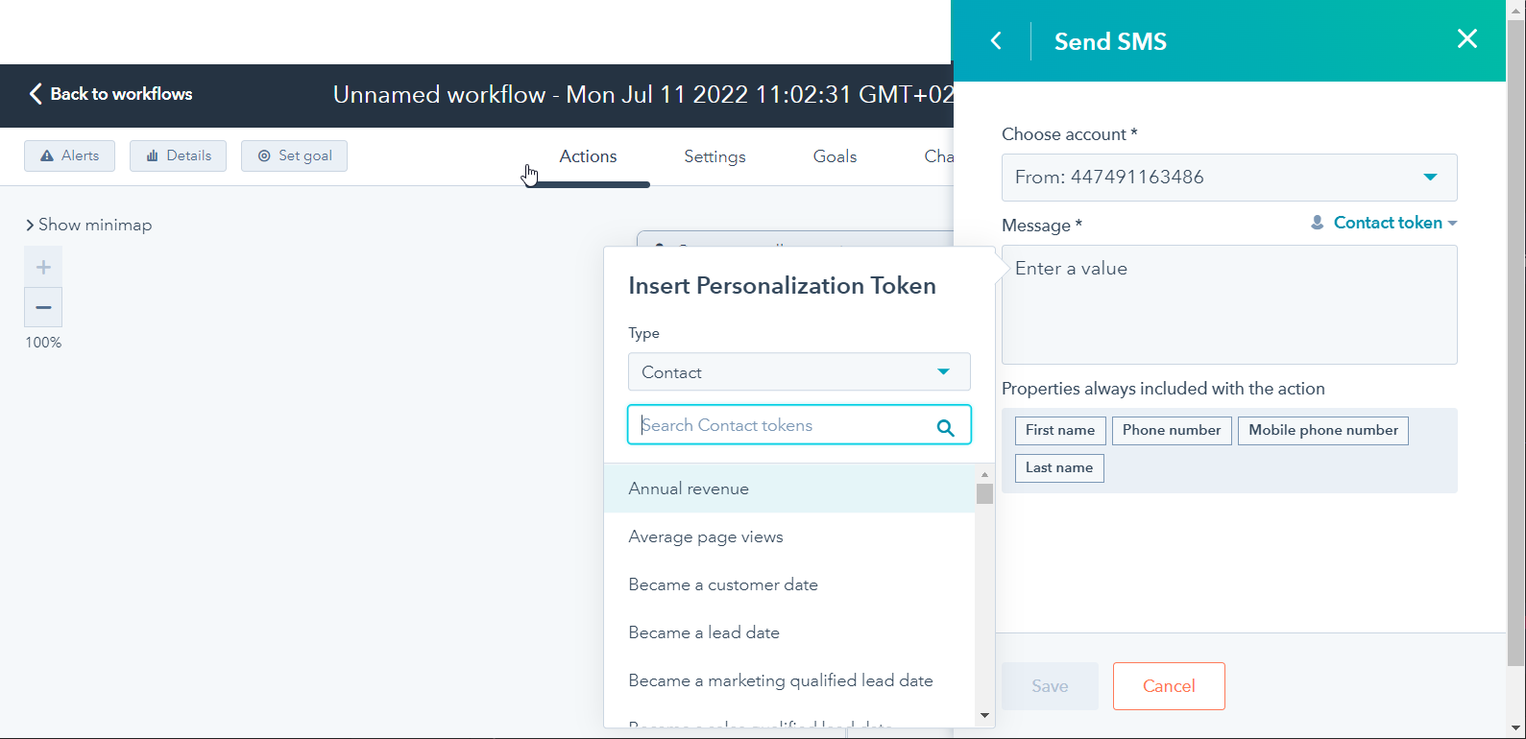This screenshot has height=739, width=1526.
Task: Zoom out with the minus button
Action: tap(43, 308)
